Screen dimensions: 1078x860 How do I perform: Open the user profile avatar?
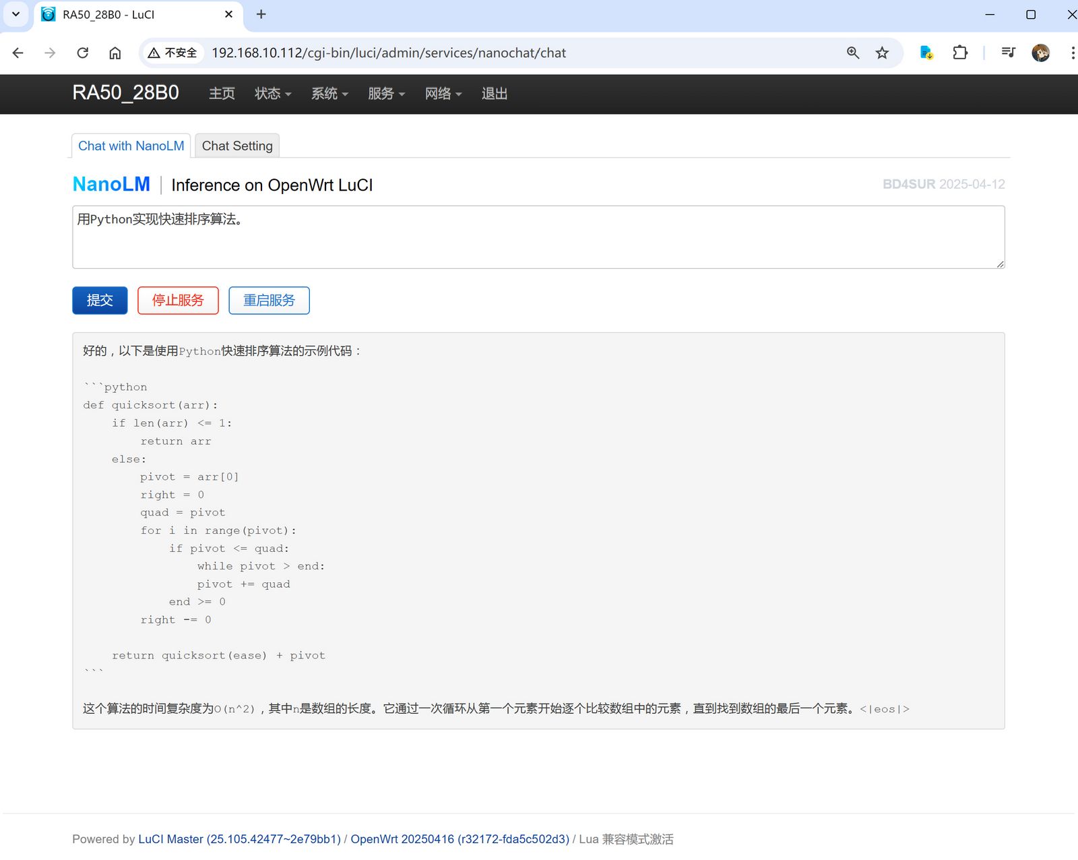1040,53
